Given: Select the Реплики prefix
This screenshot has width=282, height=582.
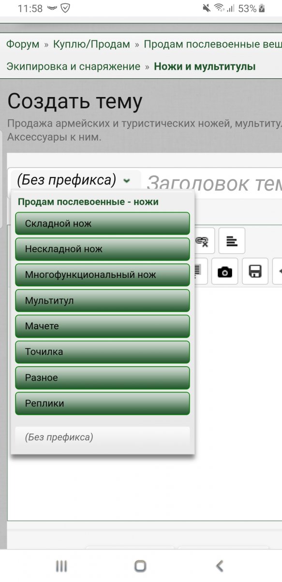Looking at the screenshot, I should (x=103, y=404).
